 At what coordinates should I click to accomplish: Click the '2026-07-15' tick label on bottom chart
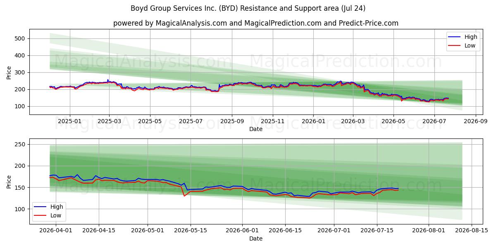pyautogui.click(x=377, y=231)
